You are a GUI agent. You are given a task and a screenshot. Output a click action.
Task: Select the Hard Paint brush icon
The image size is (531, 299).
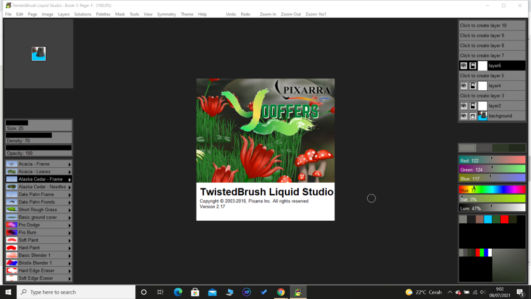[x=11, y=248]
